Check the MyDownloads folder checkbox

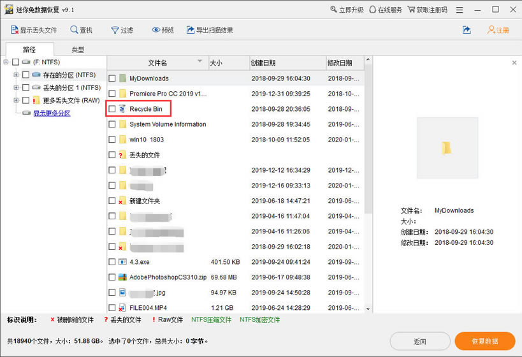(x=112, y=78)
